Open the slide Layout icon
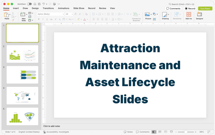Screen dimensions: 215x135 point(30,13)
